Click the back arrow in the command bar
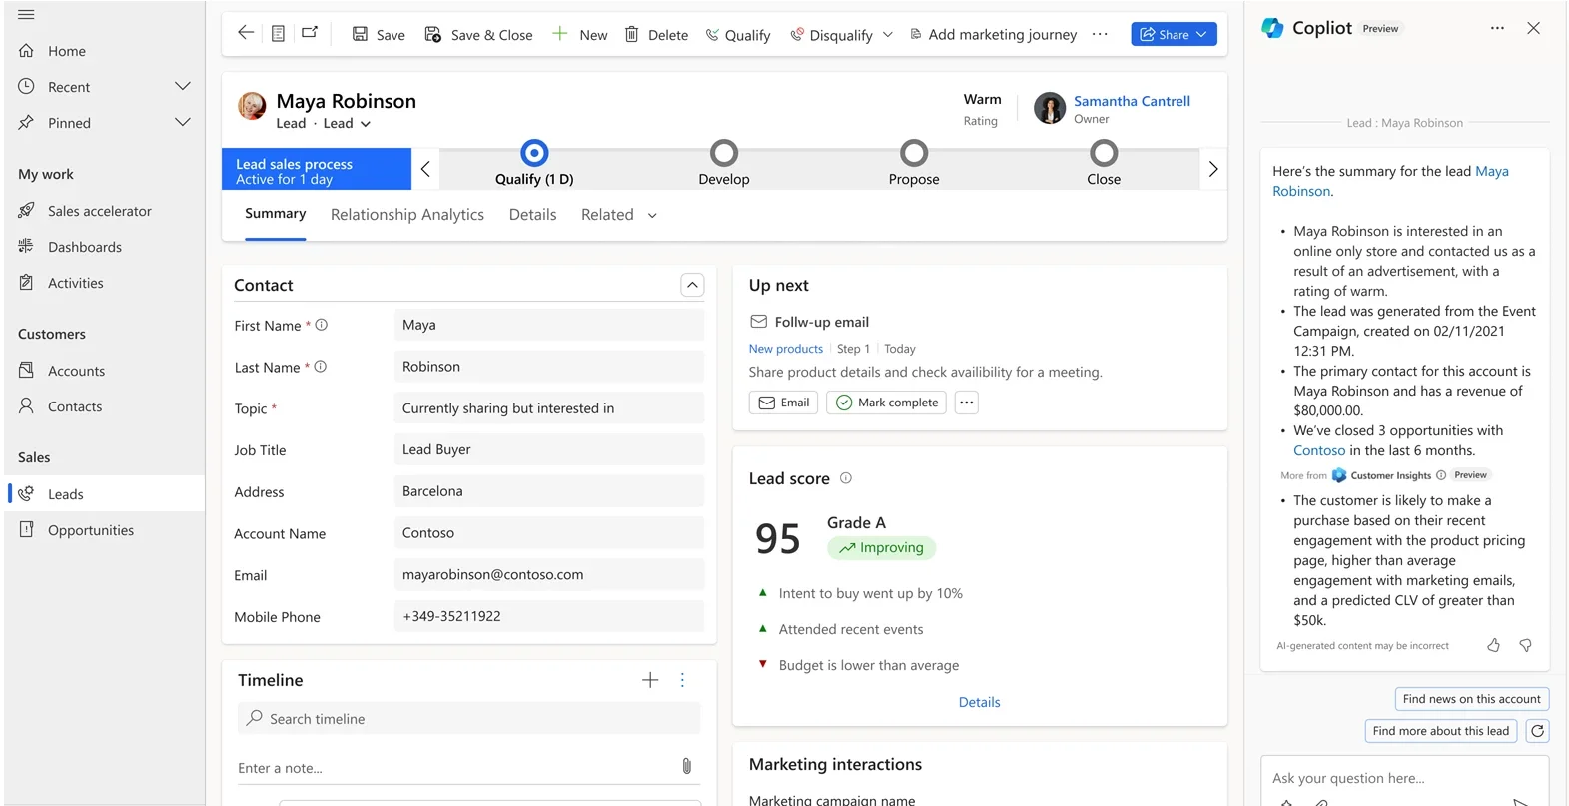The width and height of the screenshot is (1569, 806). coord(246,33)
